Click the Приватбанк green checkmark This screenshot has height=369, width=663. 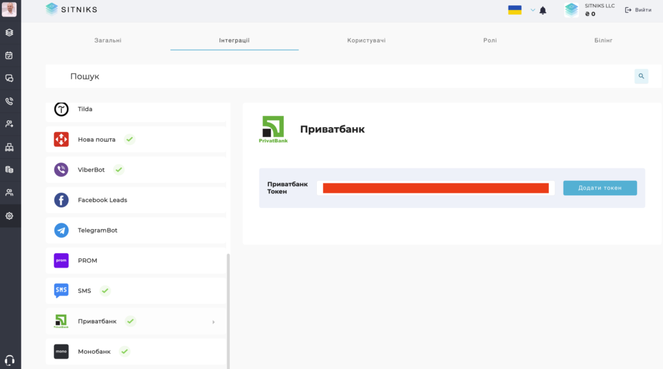click(x=130, y=321)
